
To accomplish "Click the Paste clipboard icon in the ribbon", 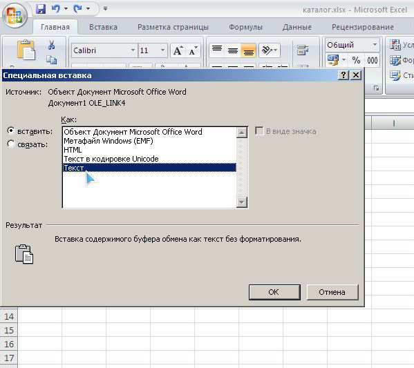I will (26, 50).
